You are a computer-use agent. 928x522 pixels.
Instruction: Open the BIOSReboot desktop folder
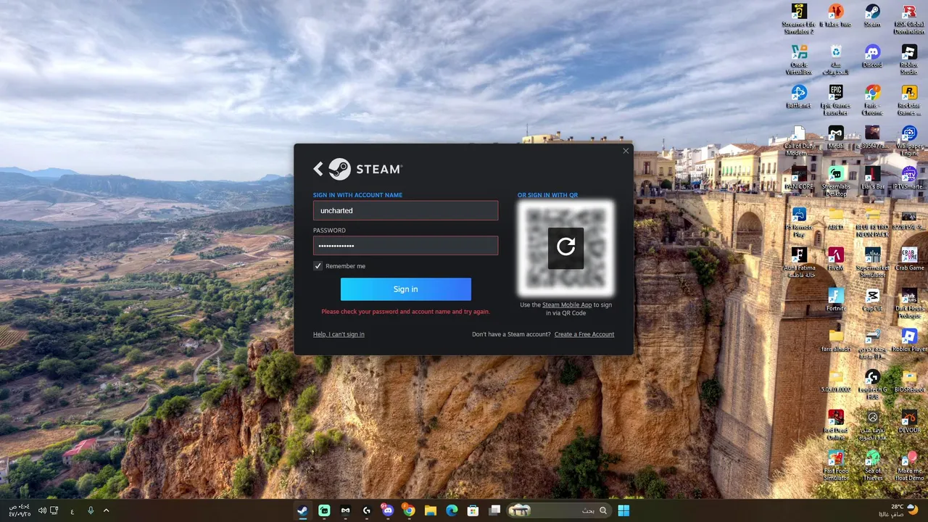(x=909, y=381)
